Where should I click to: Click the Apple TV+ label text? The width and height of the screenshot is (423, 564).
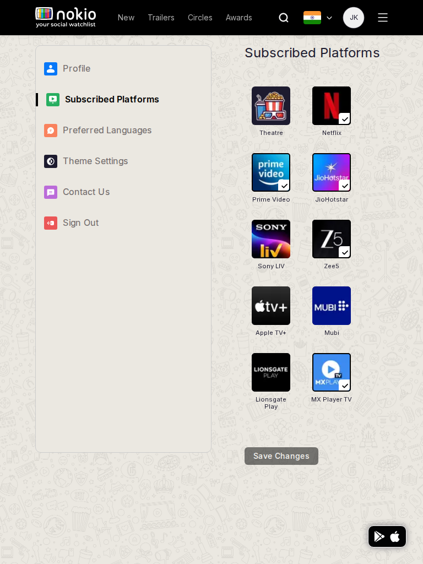point(271,333)
